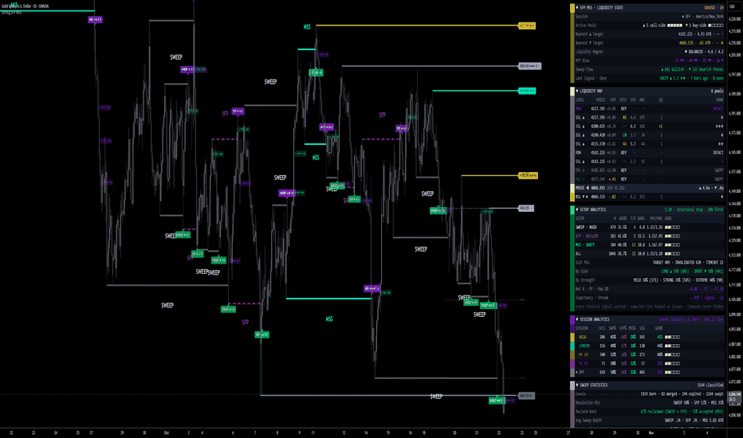Click the Avg Sweep Depth value
This screenshot has width=743, height=438.
coord(694,420)
